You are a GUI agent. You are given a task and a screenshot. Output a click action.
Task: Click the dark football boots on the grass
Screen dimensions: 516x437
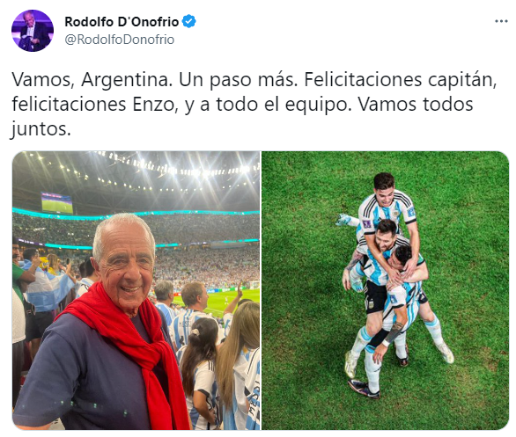coord(365,389)
